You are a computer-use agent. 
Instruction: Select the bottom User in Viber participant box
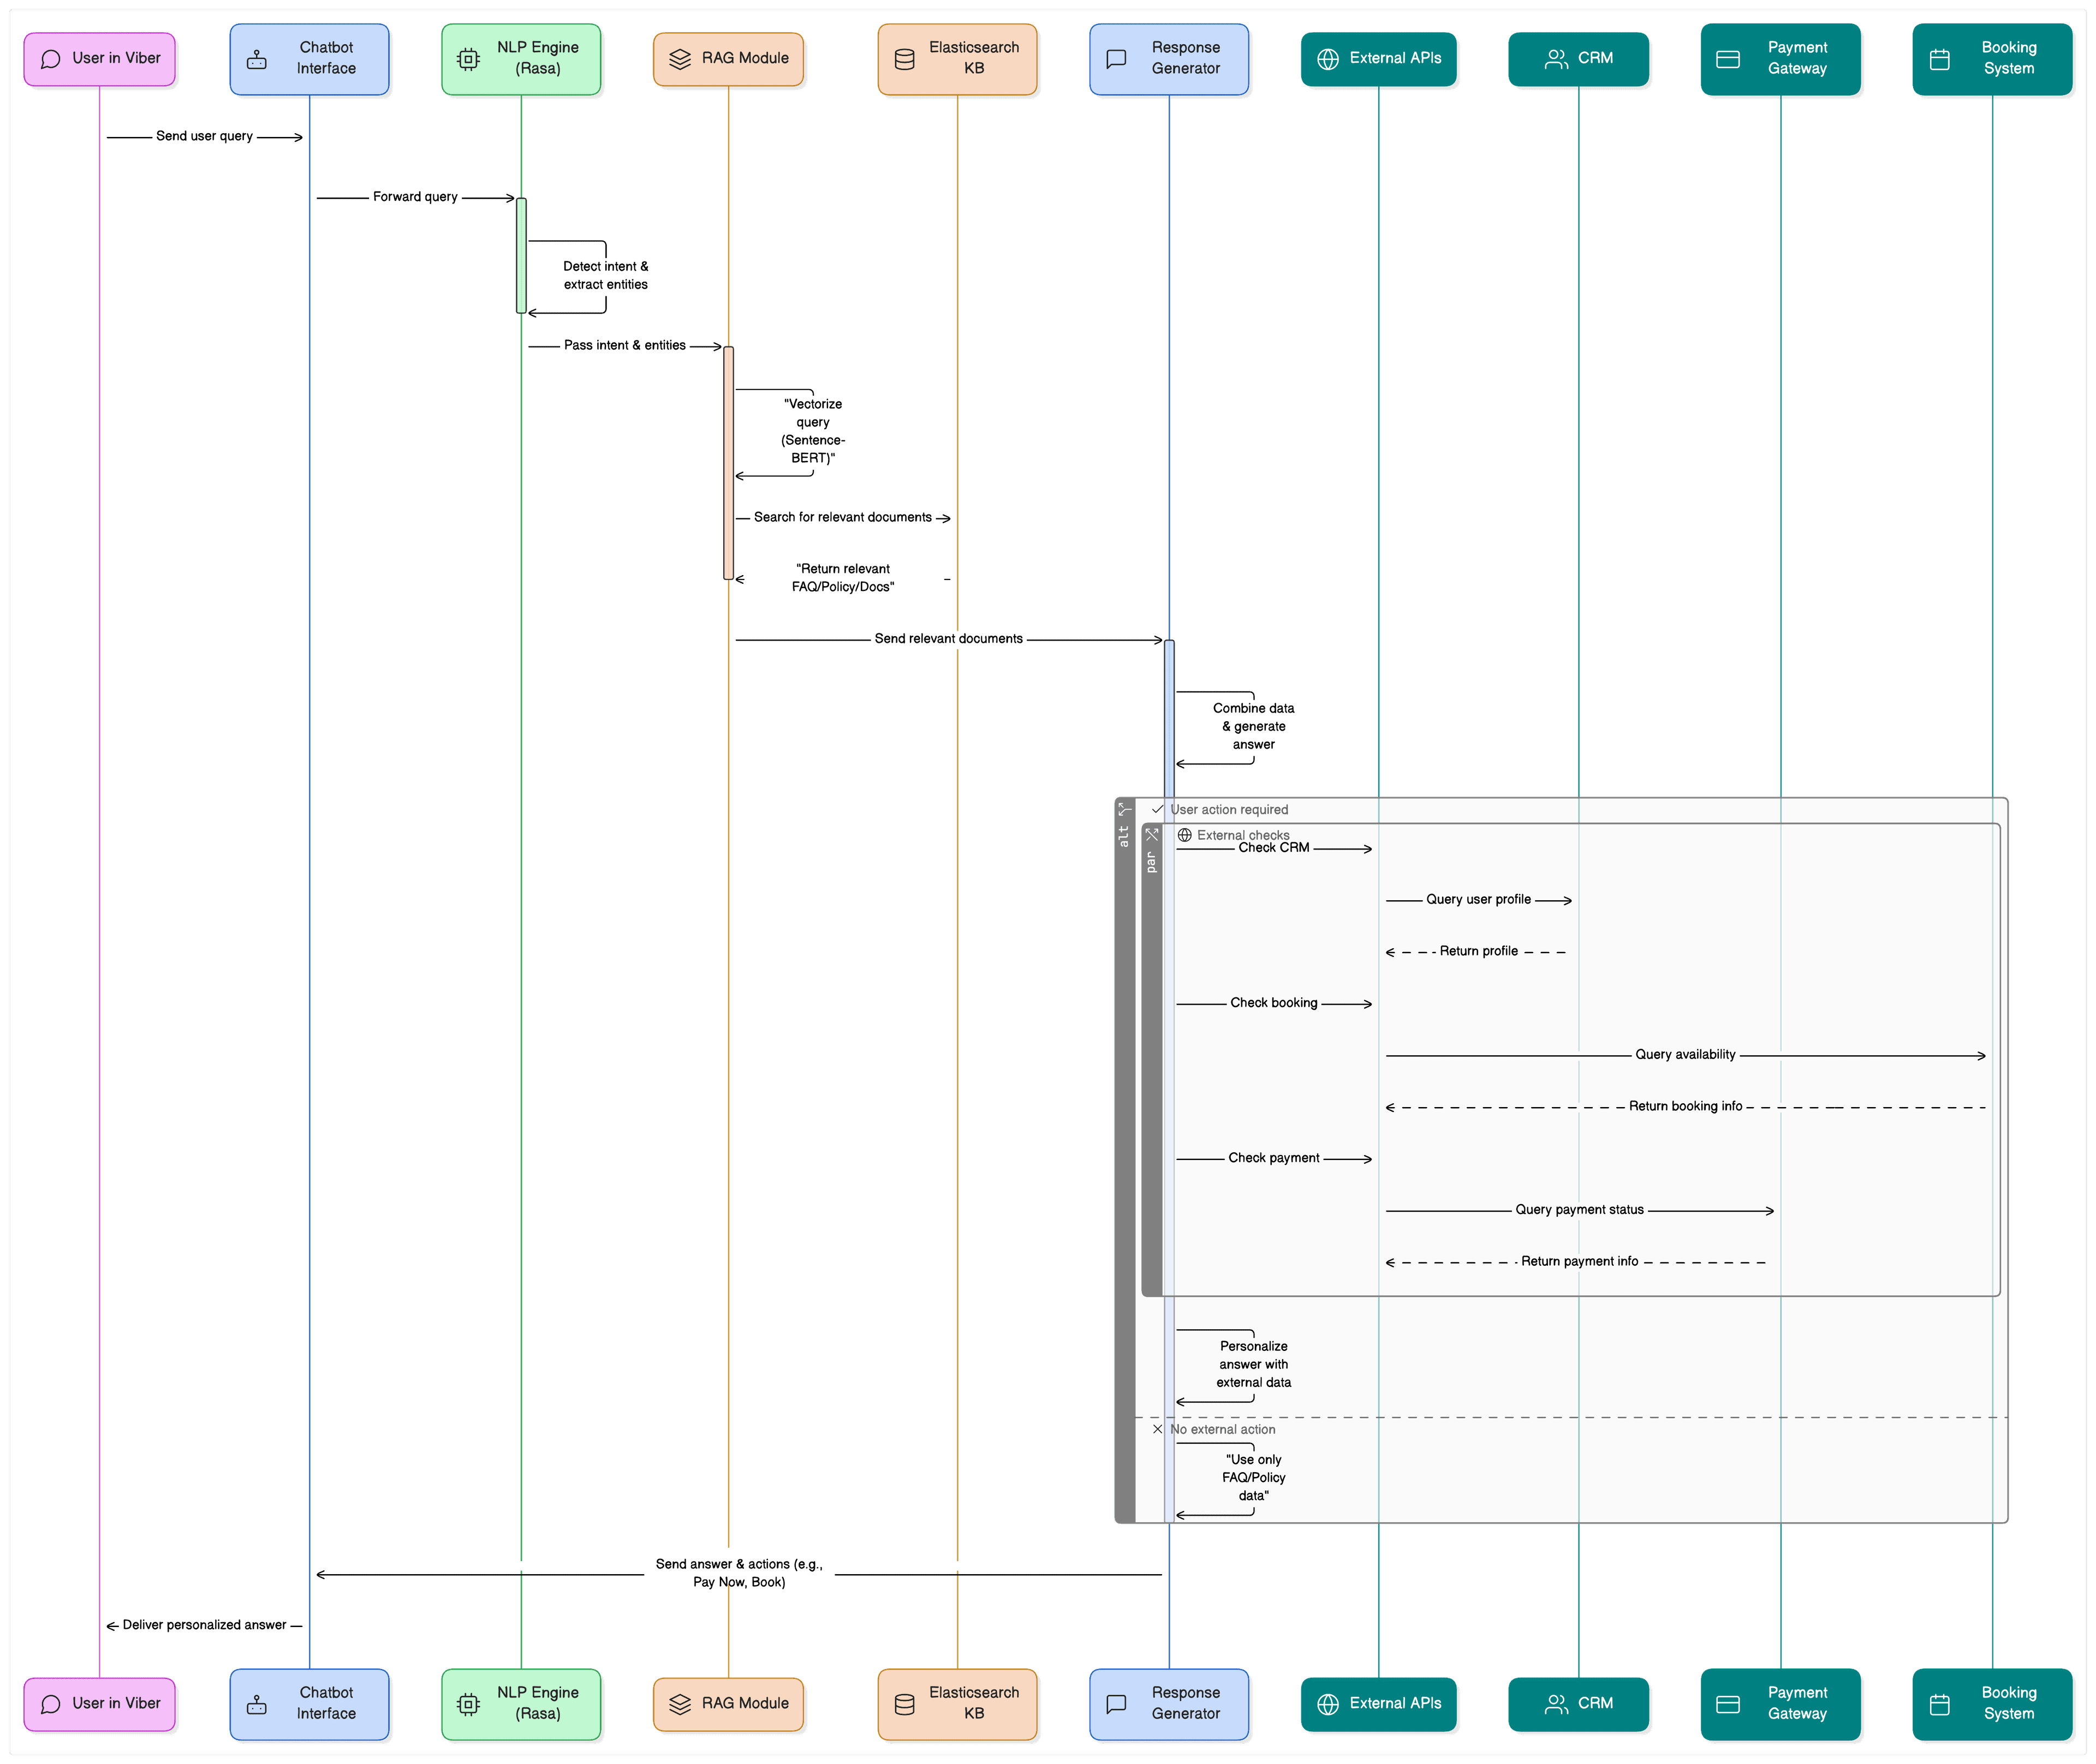tap(99, 1704)
